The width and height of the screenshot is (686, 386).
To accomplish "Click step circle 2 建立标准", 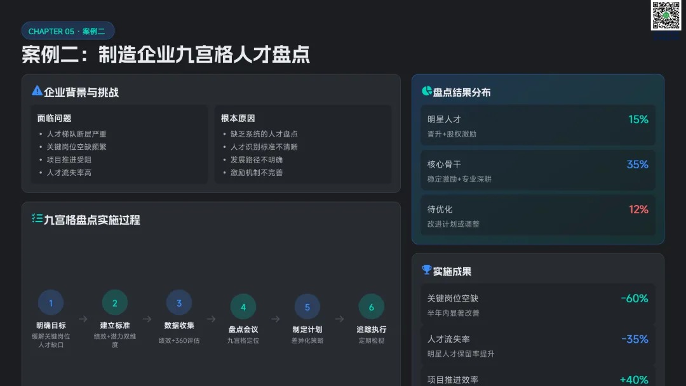I will click(x=114, y=302).
